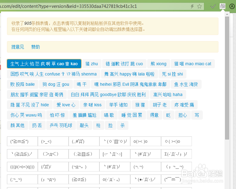236x189 pixels.
Task: Open the 提意见 feedback link
Action: pyautogui.click(x=18, y=47)
